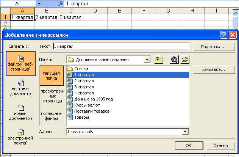Click the Отмена cancel button
The width and height of the screenshot is (239, 157).
pos(221,146)
